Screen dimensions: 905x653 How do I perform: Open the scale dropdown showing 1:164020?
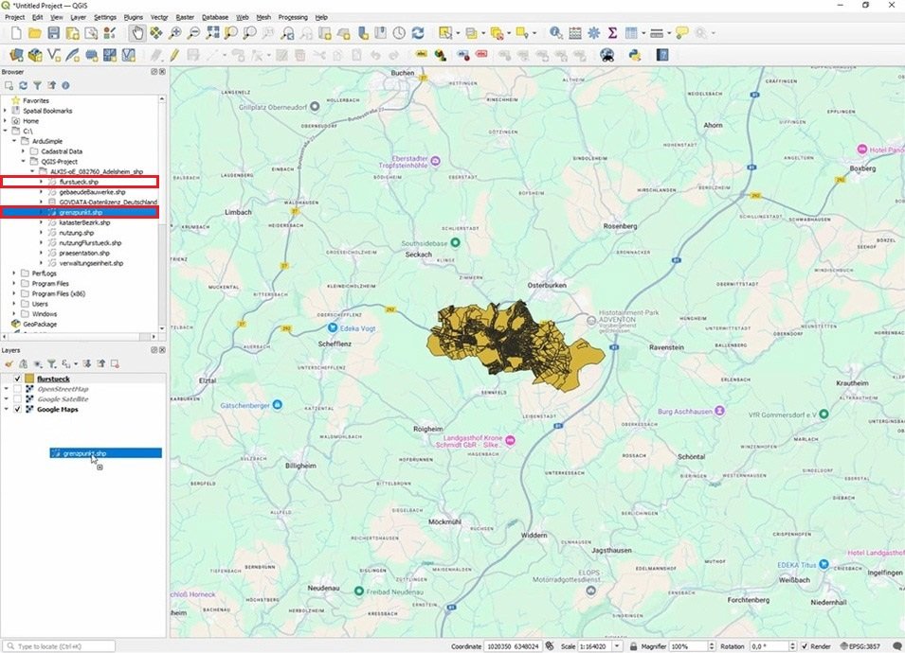pyautogui.click(x=616, y=646)
